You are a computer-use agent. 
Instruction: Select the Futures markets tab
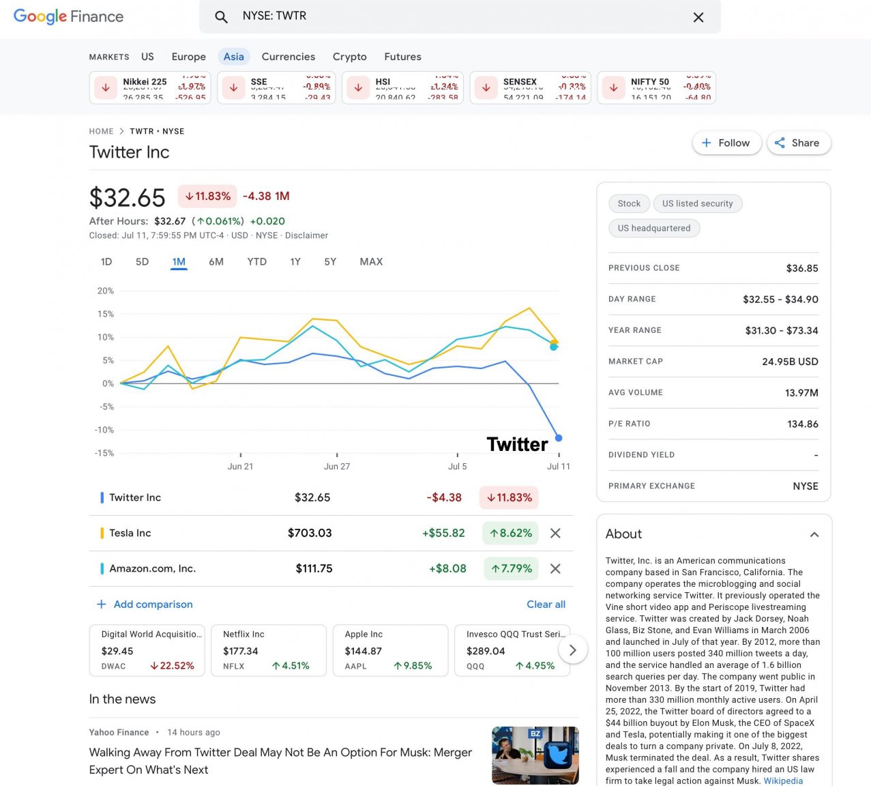pos(403,57)
